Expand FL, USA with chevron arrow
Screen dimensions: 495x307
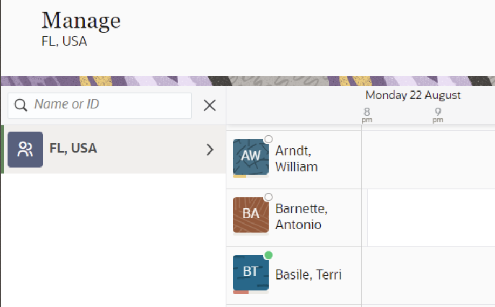210,150
